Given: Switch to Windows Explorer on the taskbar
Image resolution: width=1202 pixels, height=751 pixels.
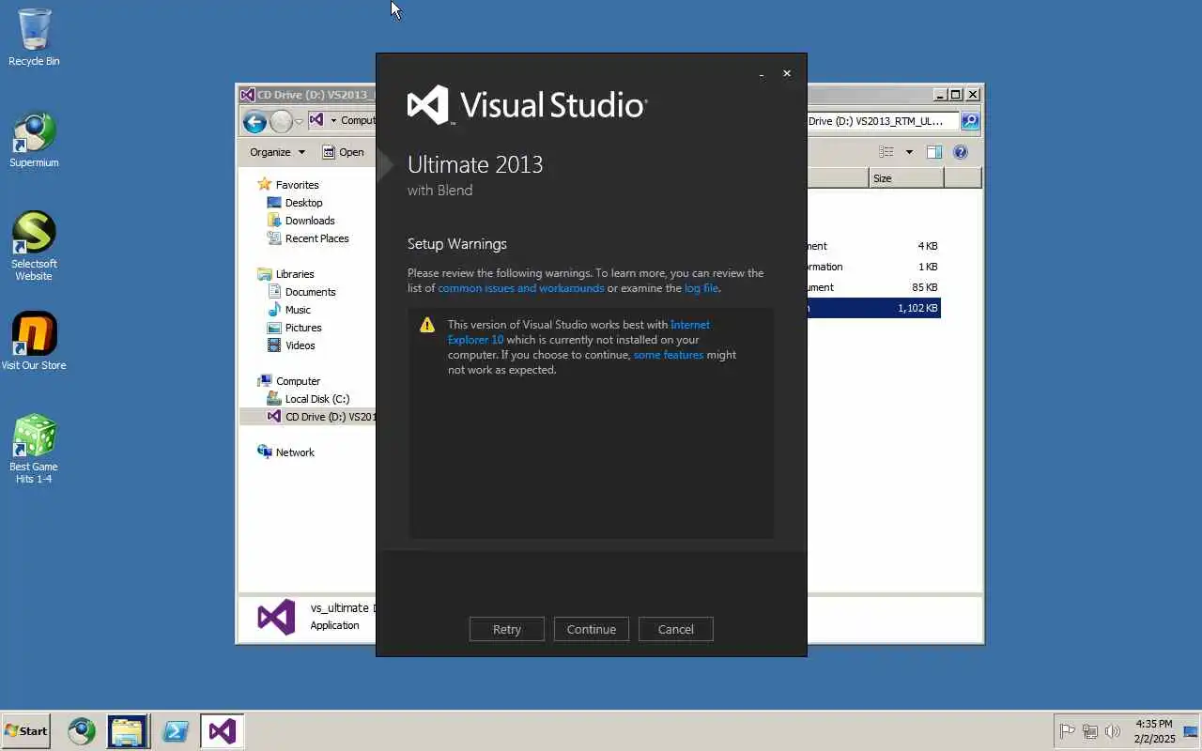Looking at the screenshot, I should point(127,730).
